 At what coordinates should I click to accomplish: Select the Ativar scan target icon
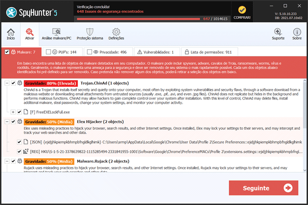[x=29, y=32]
